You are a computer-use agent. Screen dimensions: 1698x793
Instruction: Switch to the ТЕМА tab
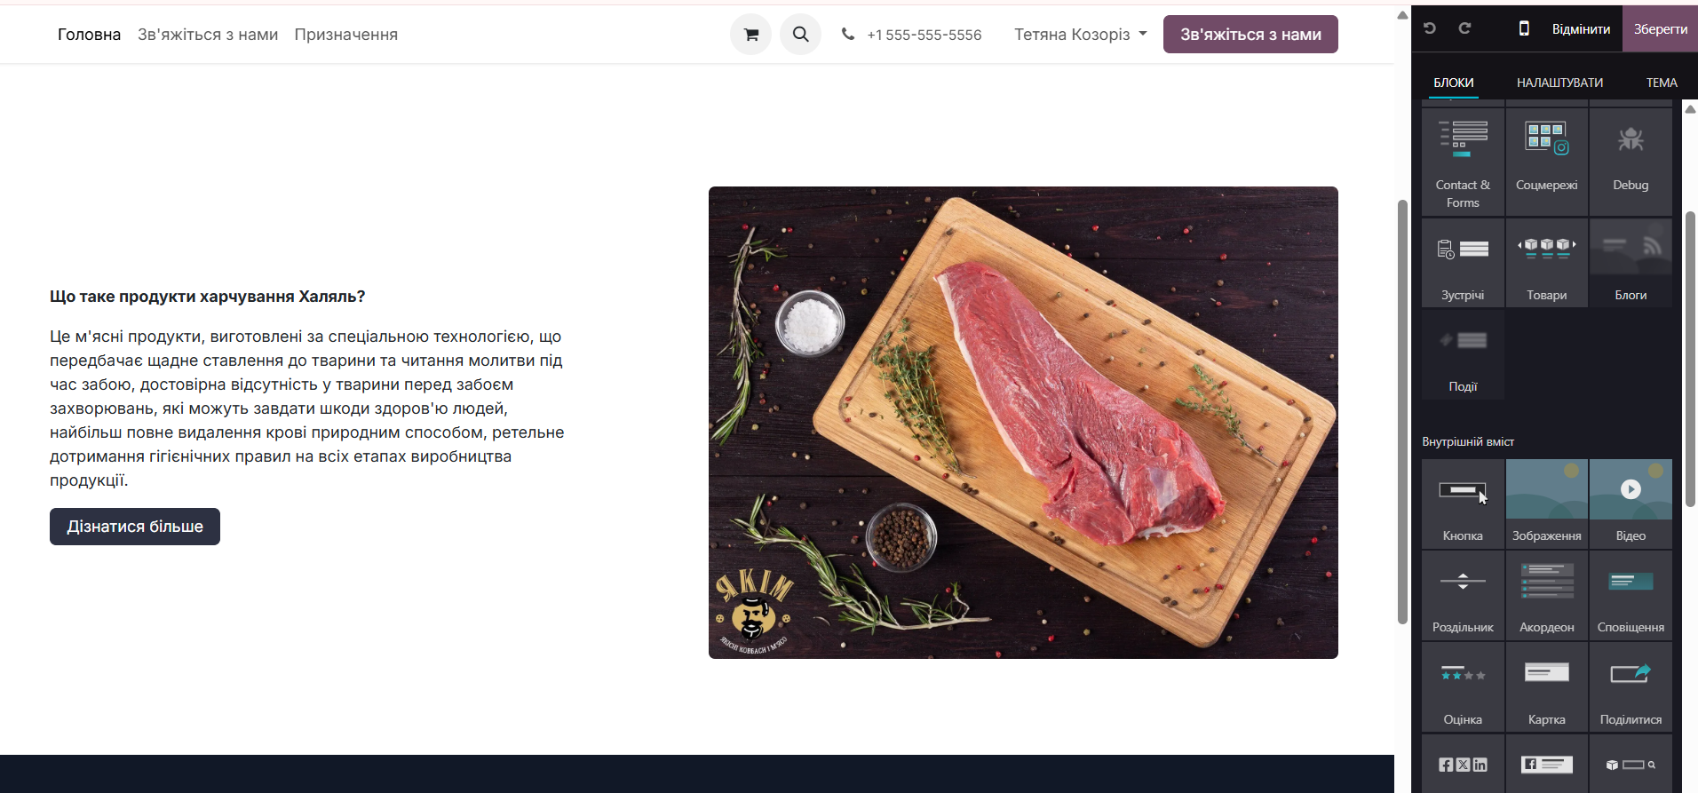(x=1662, y=83)
